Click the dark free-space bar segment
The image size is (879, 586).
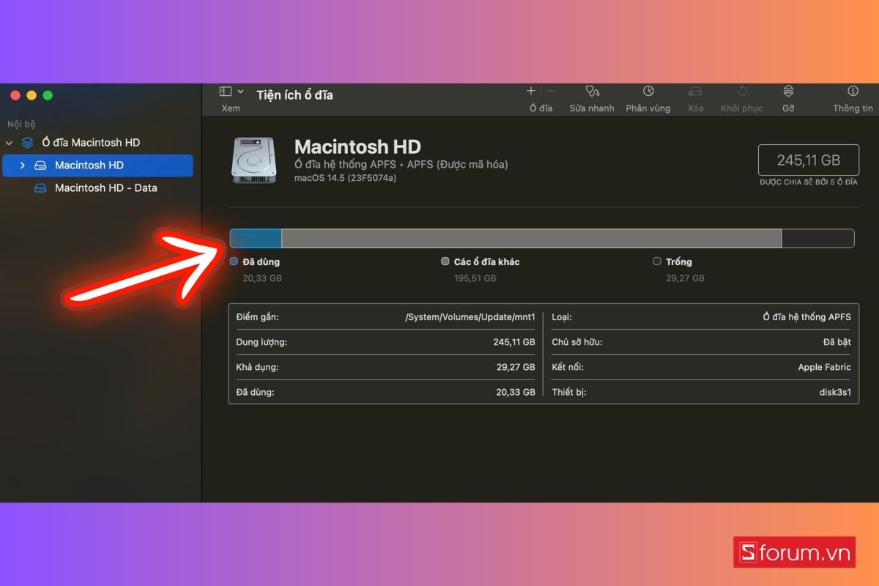click(817, 238)
